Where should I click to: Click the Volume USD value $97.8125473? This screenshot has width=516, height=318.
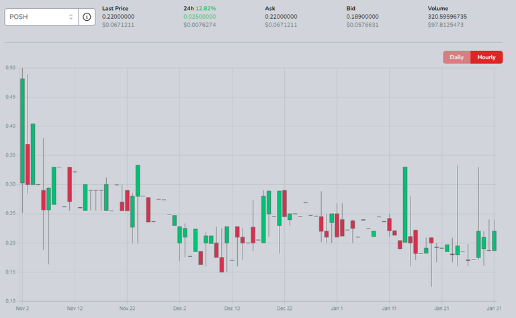(x=445, y=25)
